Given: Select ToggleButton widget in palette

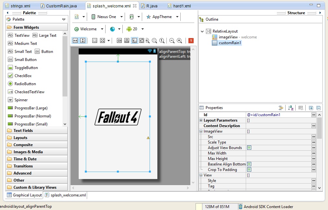Looking at the screenshot, I should coord(23,68).
